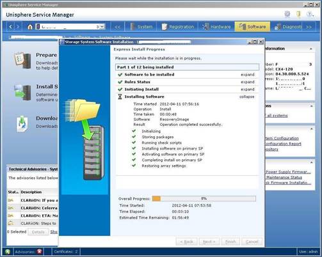Click the Installing Software hourglass icon
Image resolution: width=322 pixels, height=257 pixels.
click(120, 97)
